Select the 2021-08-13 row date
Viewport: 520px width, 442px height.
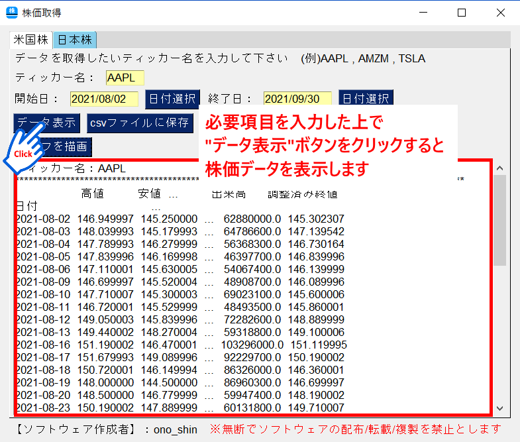pos(44,333)
